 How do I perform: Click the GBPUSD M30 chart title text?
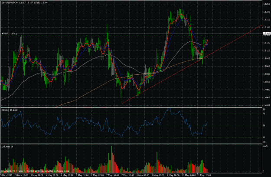tap(25, 3)
